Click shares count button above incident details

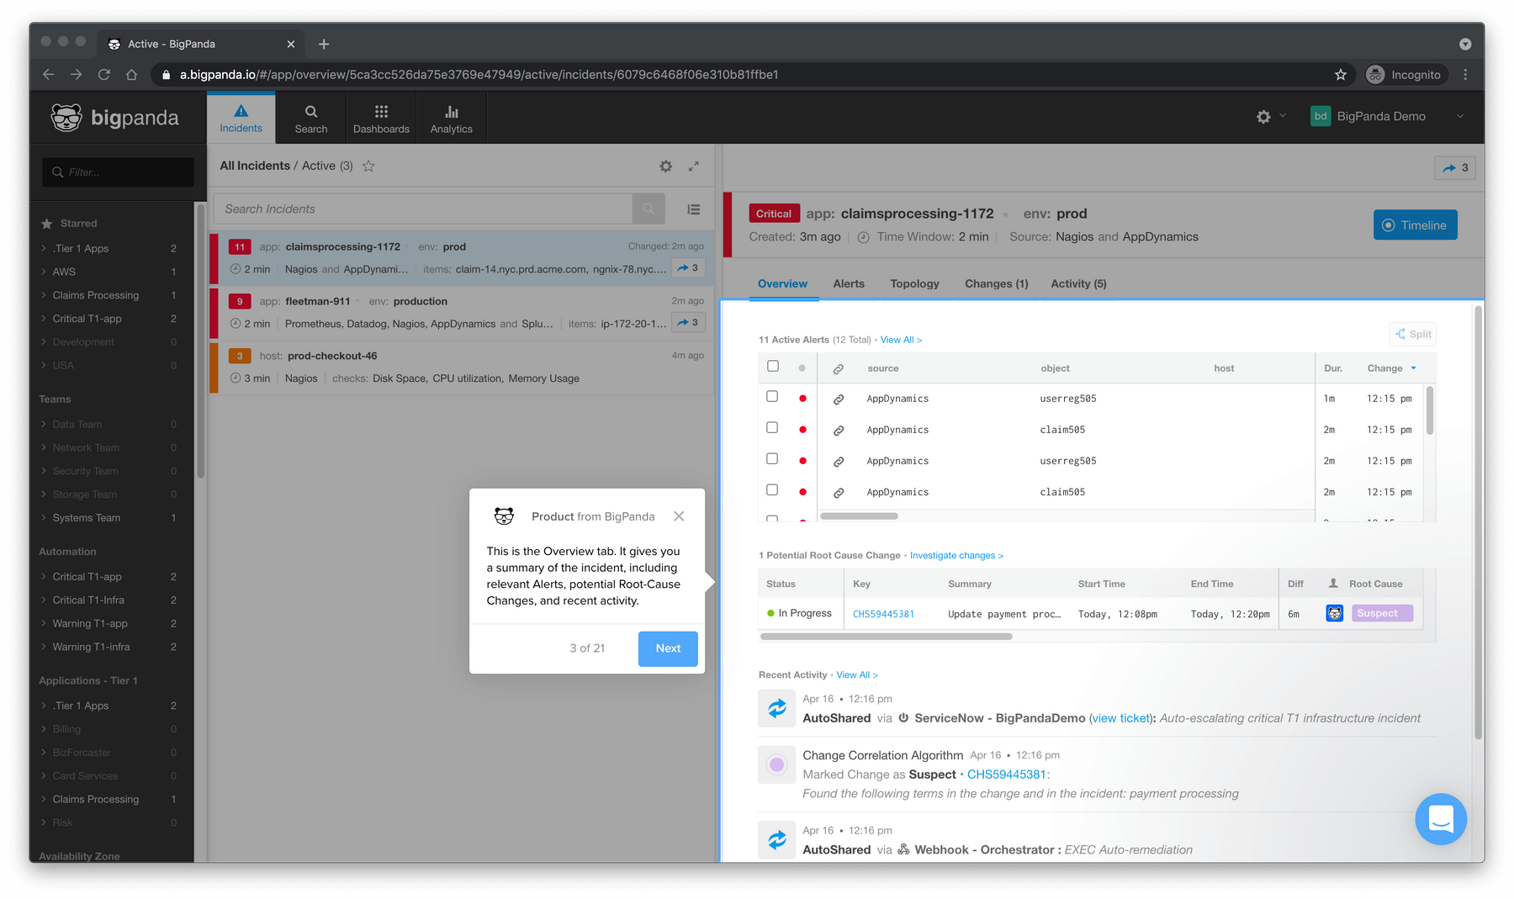click(1455, 168)
